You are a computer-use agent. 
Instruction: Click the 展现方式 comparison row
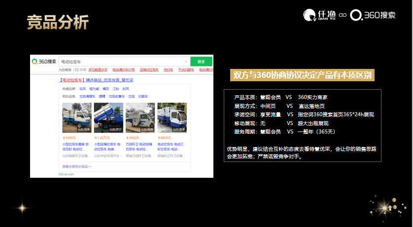click(x=279, y=106)
